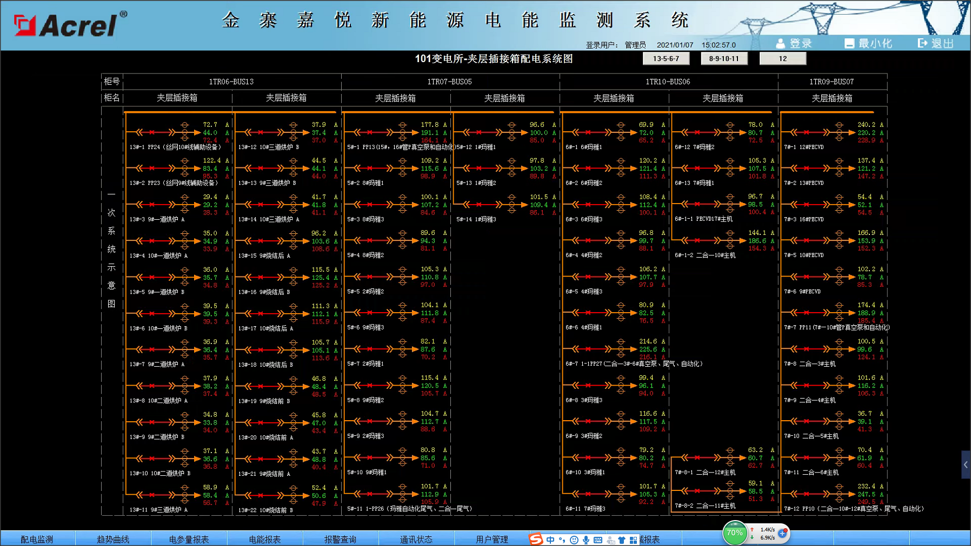971x546 pixels.
Task: Click the green 70% memory usage ball
Action: (x=735, y=533)
